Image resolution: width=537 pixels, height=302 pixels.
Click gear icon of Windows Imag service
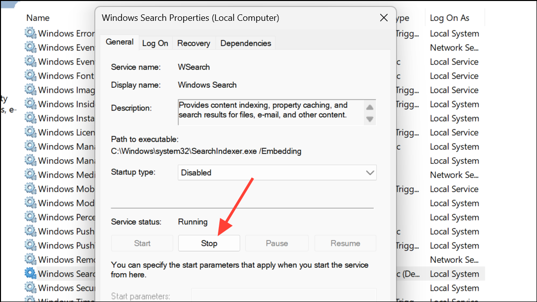pyautogui.click(x=30, y=90)
